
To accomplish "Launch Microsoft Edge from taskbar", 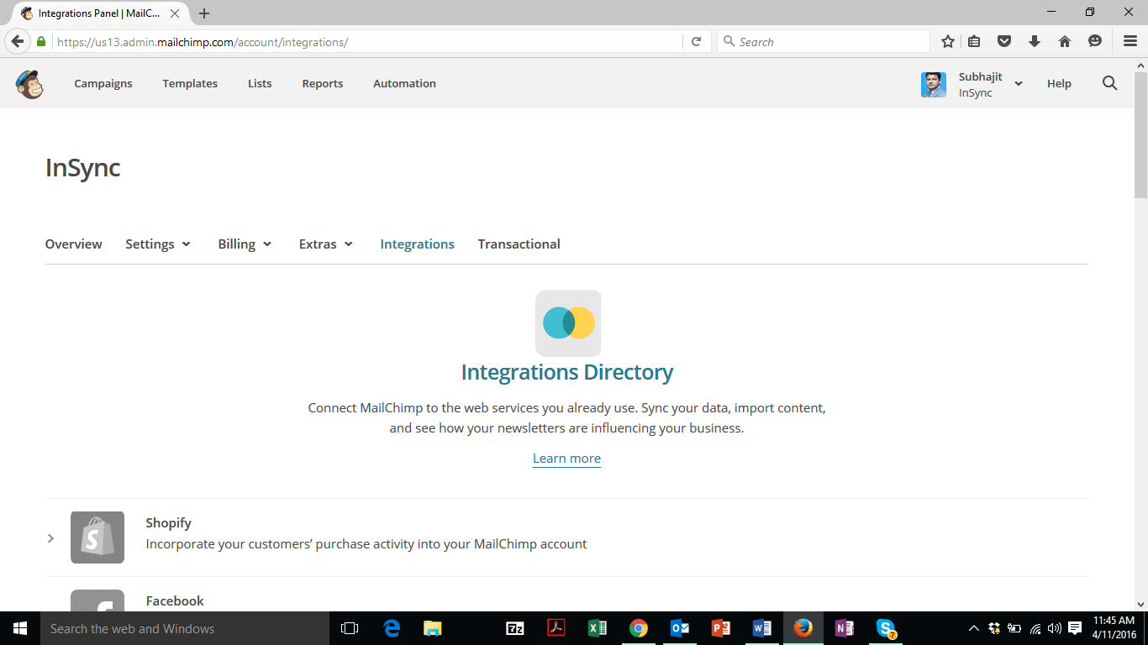I will [x=392, y=628].
